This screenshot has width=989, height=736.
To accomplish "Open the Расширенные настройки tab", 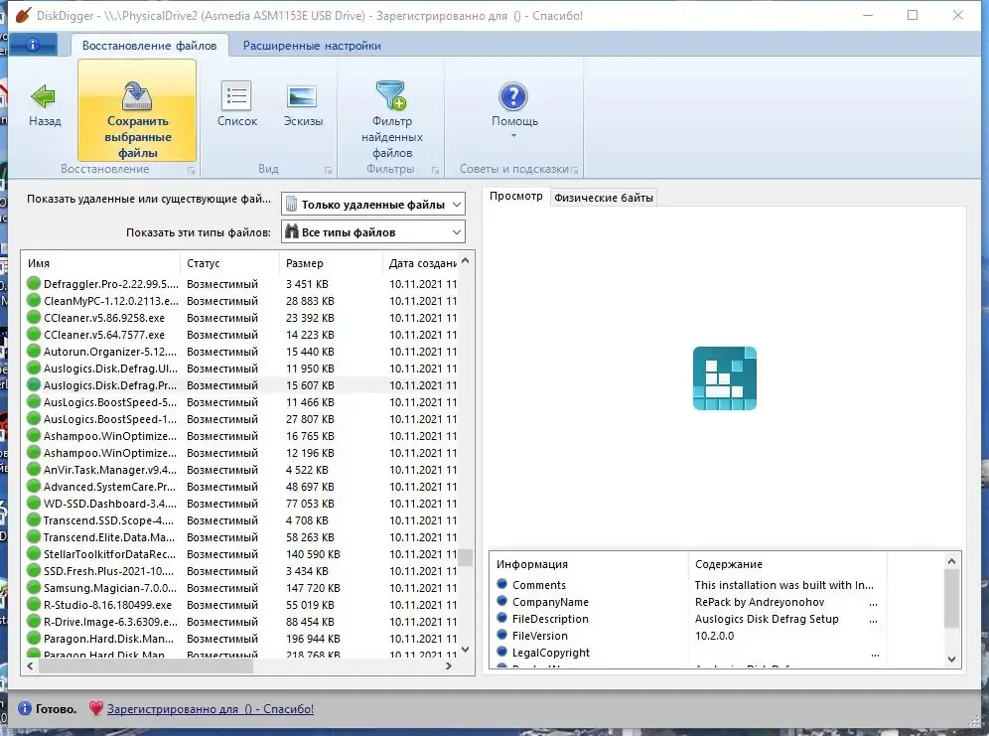I will (312, 46).
